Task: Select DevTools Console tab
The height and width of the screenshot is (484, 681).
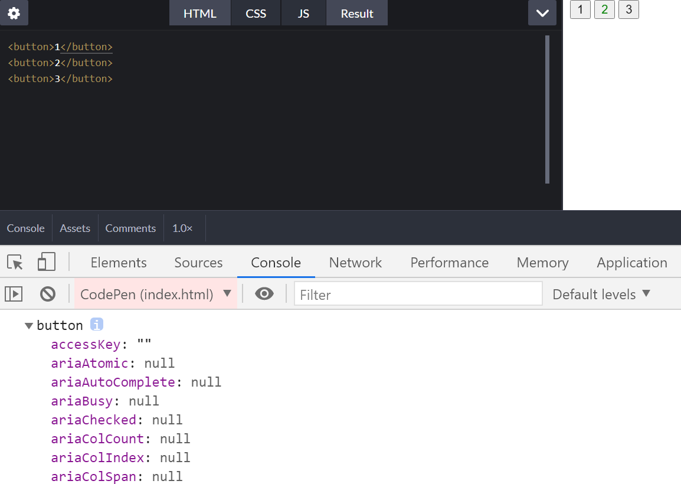Action: click(x=276, y=263)
